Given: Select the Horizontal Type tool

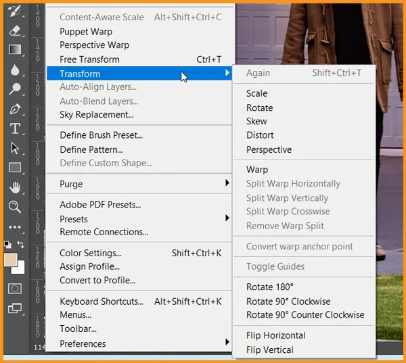Looking at the screenshot, I should coord(15,128).
